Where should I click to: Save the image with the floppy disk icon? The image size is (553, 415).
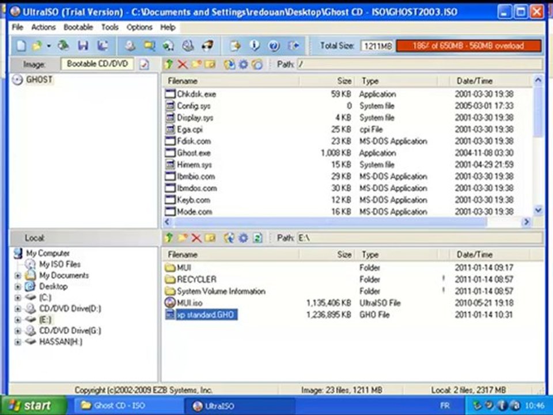(83, 46)
